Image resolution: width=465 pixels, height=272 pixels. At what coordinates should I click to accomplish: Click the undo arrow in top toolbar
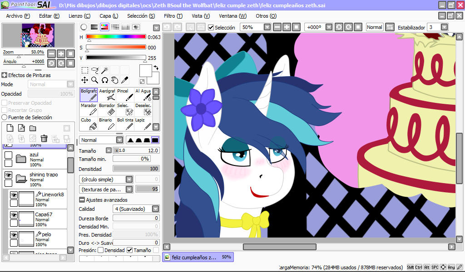point(167,27)
